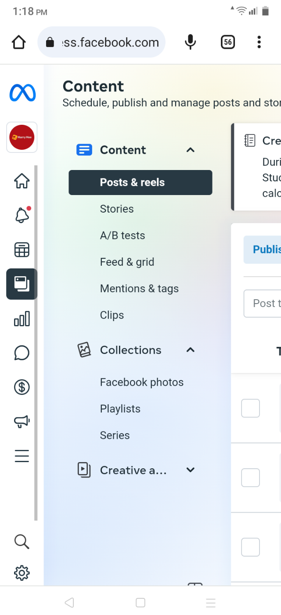Collapse the Collections section chevron

point(190,350)
